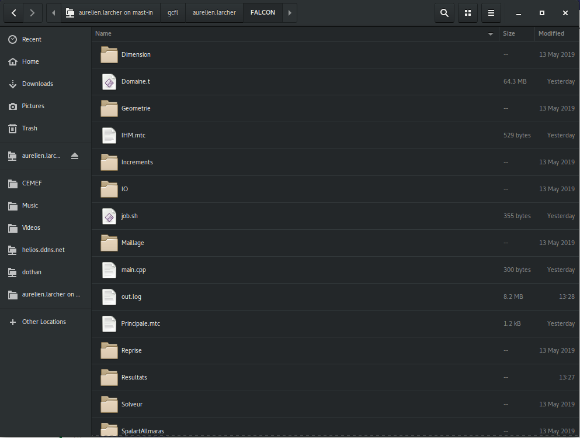The height and width of the screenshot is (438, 580).
Task: Click the '355 bytes' size of job.sh
Action: (x=517, y=216)
